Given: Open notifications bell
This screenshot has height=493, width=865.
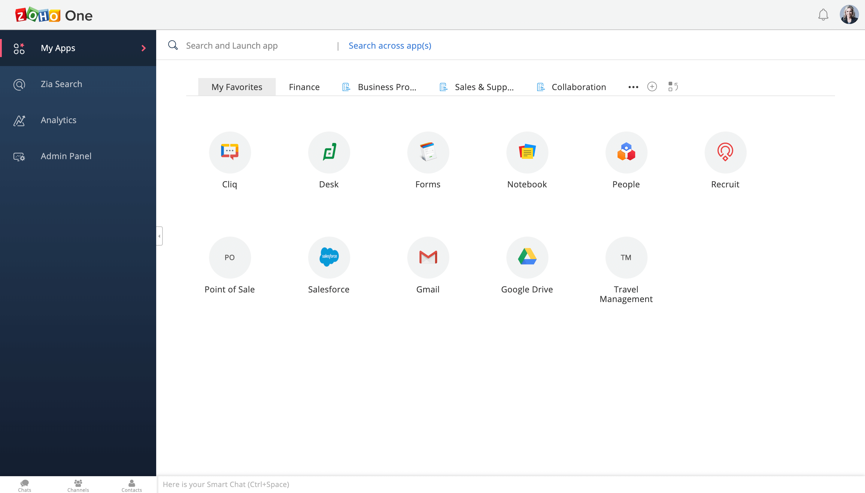Looking at the screenshot, I should (823, 14).
